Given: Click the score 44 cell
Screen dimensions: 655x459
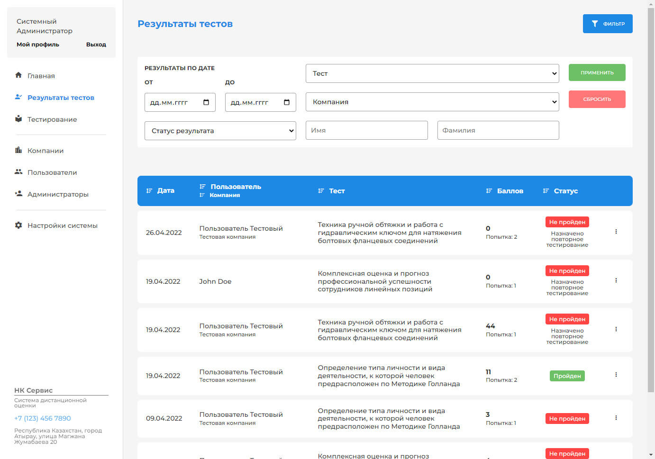Looking at the screenshot, I should (x=491, y=326).
